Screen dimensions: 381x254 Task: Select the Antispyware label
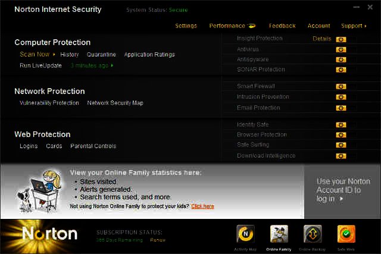click(x=252, y=59)
